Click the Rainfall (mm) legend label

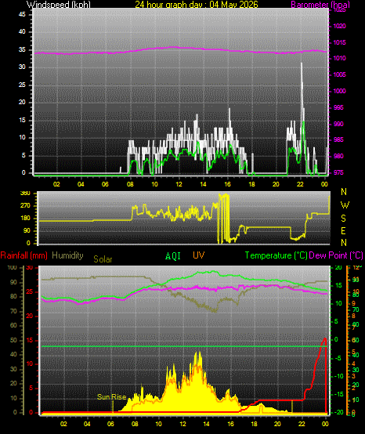tap(24, 255)
